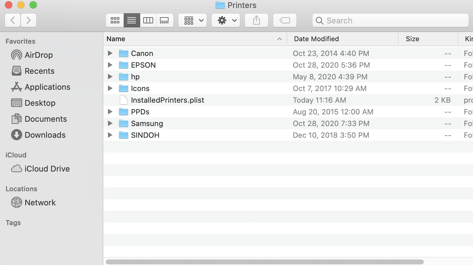Sort by the Date Modified column header
The image size is (473, 265).
click(343, 39)
